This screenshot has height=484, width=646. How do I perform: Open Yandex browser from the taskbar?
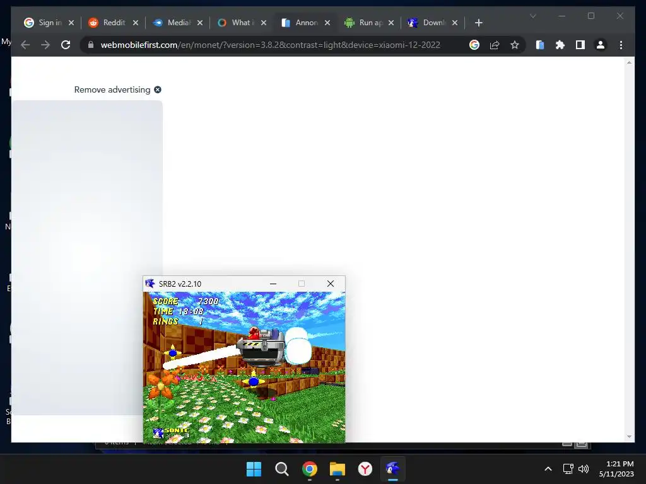pos(365,469)
